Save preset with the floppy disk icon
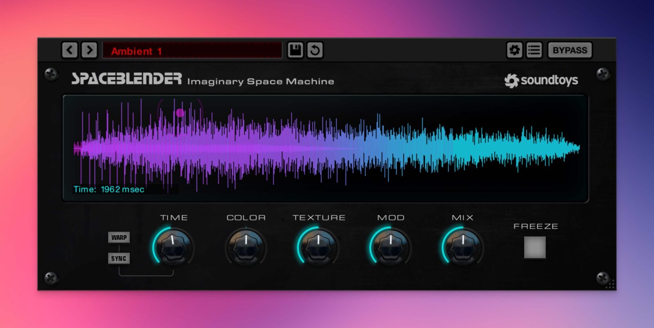The width and height of the screenshot is (654, 328). point(295,50)
